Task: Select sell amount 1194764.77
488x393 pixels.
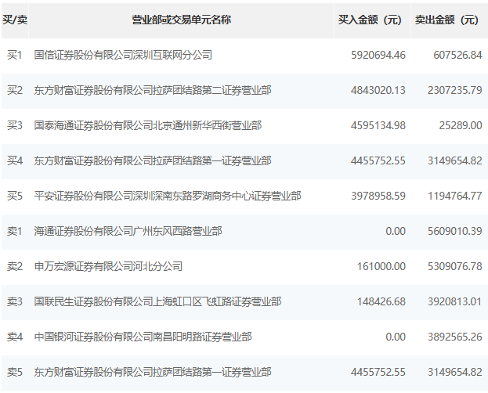Action: (454, 196)
